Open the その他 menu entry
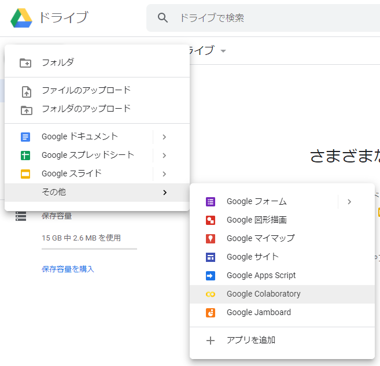The width and height of the screenshot is (380, 366). coord(97,193)
